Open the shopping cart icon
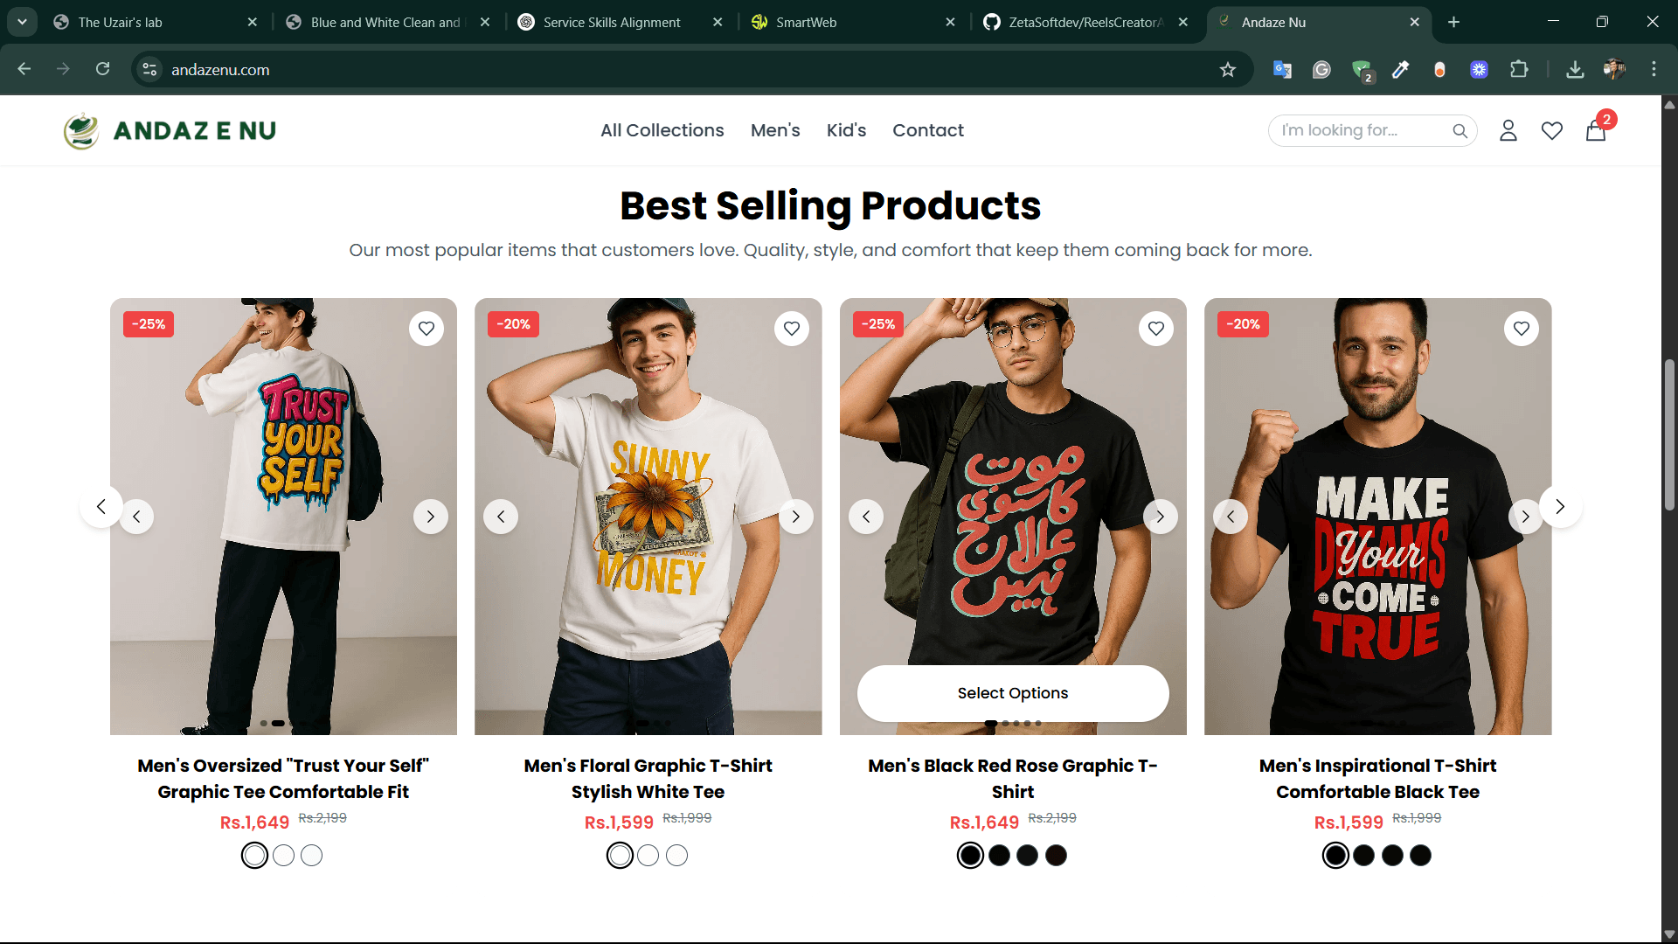The width and height of the screenshot is (1678, 944). tap(1597, 130)
